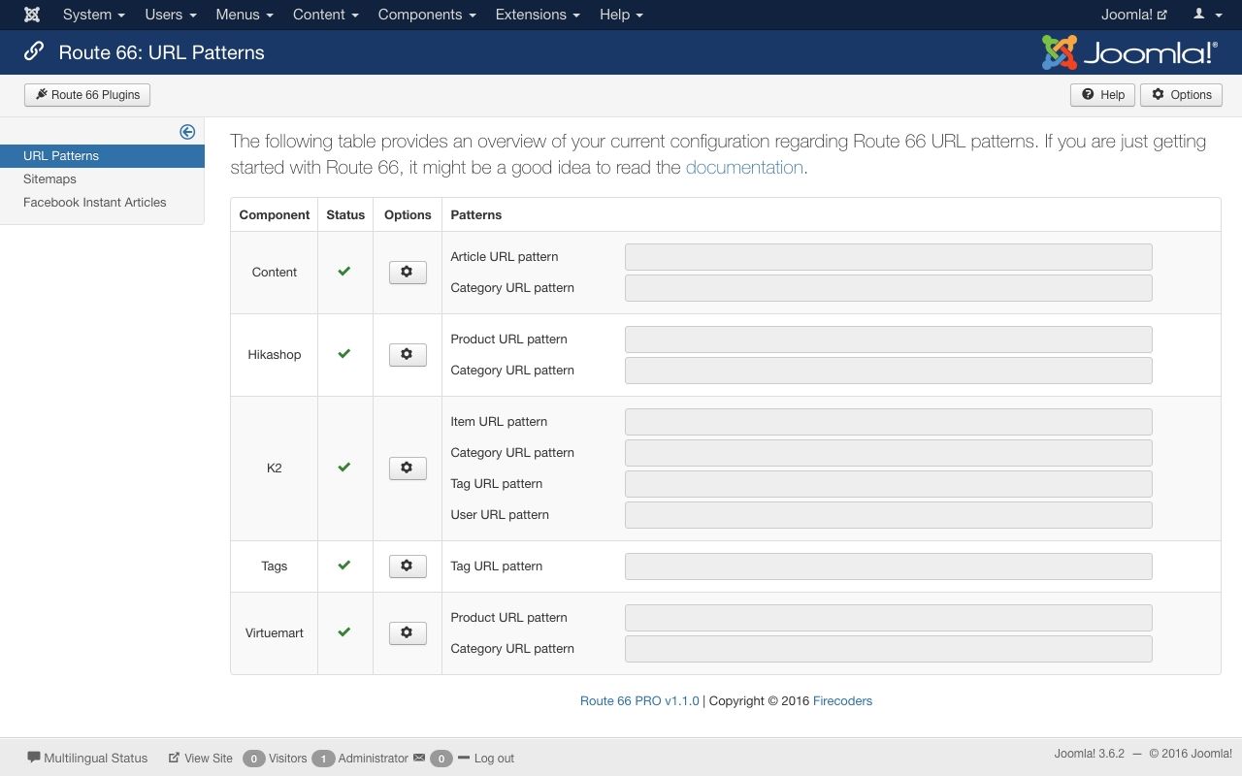Click K2 Tag URL pattern field

[x=888, y=484]
